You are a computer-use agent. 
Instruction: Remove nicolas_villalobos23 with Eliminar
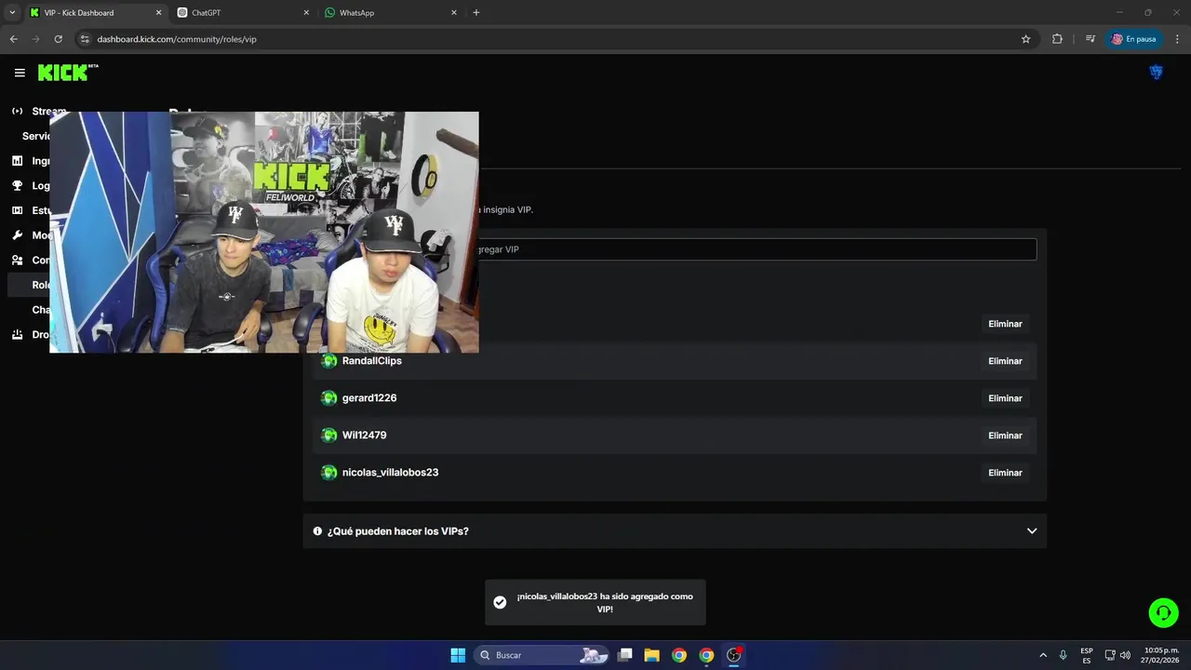click(1005, 473)
